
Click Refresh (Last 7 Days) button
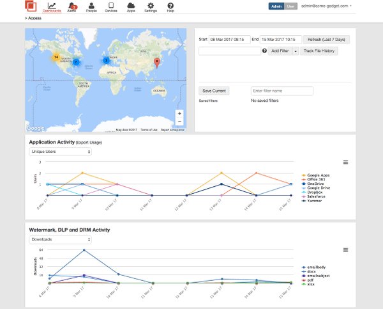click(326, 40)
